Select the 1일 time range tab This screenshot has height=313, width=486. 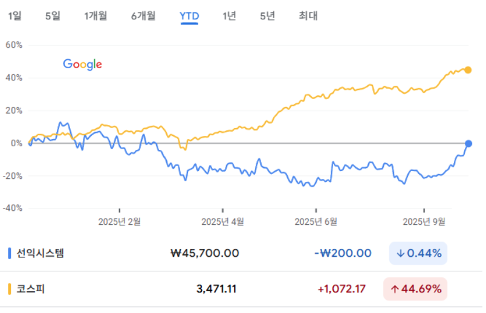[x=15, y=16]
